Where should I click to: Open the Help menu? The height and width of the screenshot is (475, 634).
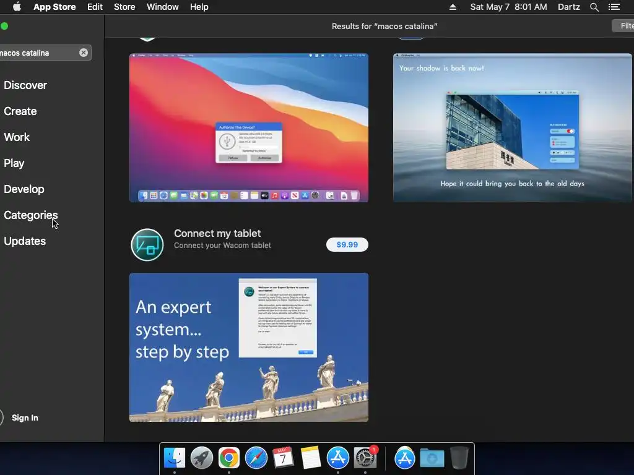tap(199, 7)
